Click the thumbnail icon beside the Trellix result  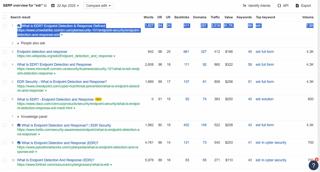19,125
